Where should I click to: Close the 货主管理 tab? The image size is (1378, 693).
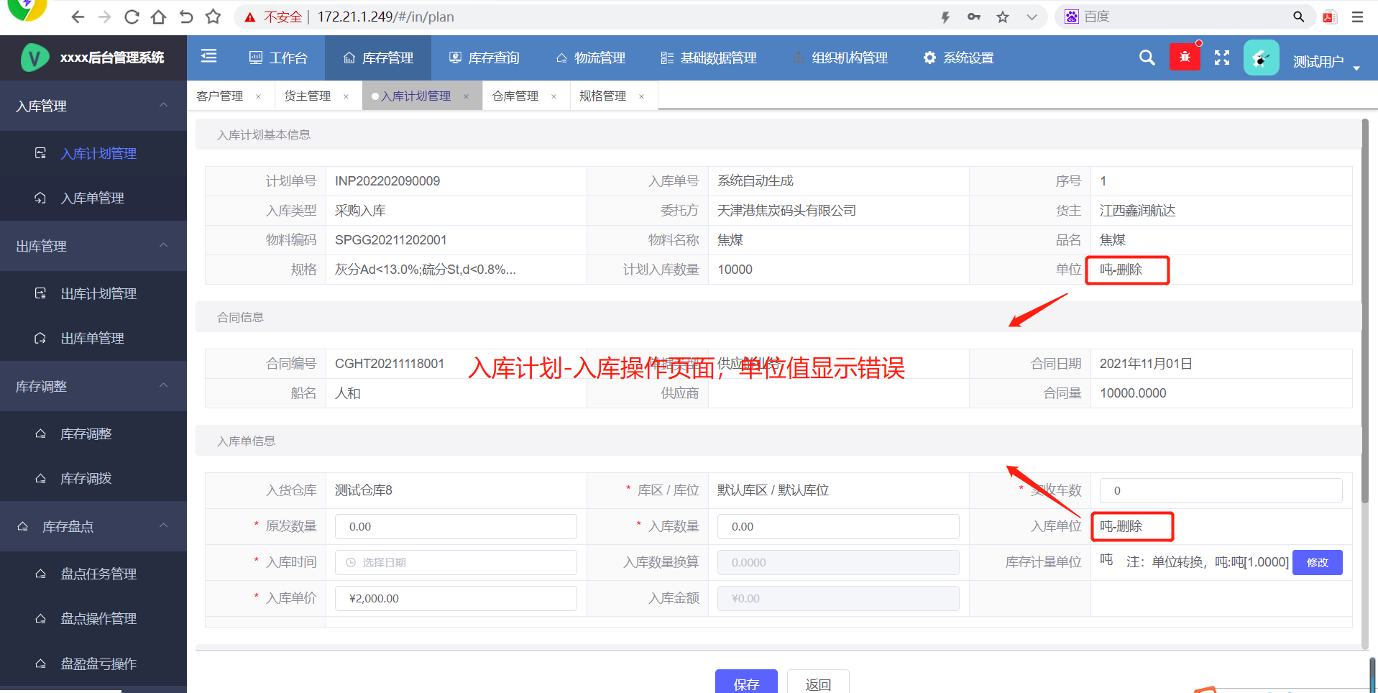[x=346, y=96]
